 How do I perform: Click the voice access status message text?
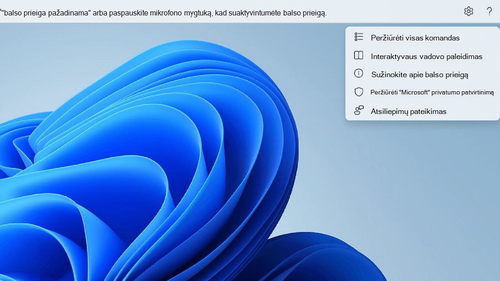[163, 13]
